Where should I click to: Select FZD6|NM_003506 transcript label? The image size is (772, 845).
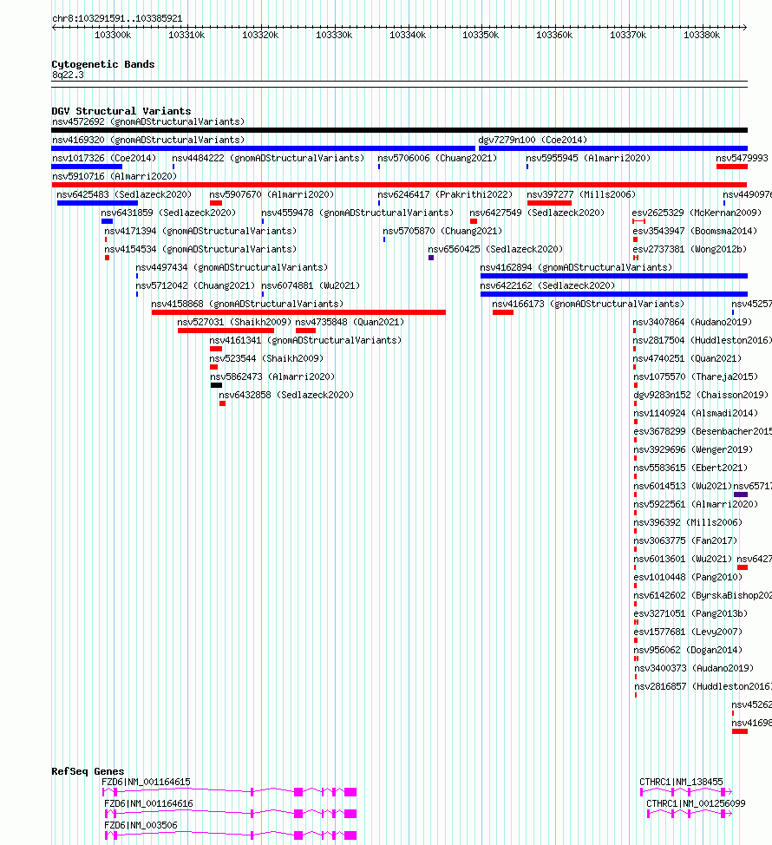(141, 825)
